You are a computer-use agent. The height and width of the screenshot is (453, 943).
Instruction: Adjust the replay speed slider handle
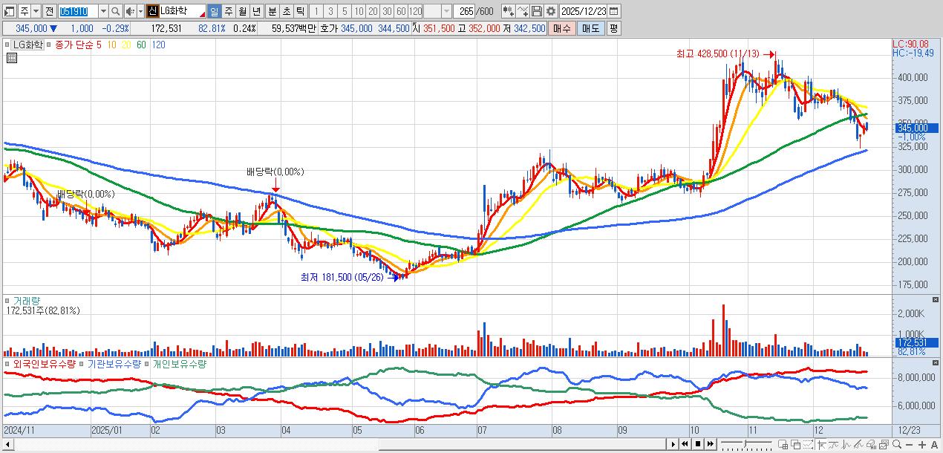pos(745,443)
